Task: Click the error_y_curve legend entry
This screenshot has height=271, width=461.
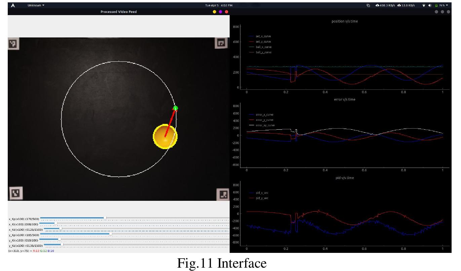Action: (x=261, y=120)
